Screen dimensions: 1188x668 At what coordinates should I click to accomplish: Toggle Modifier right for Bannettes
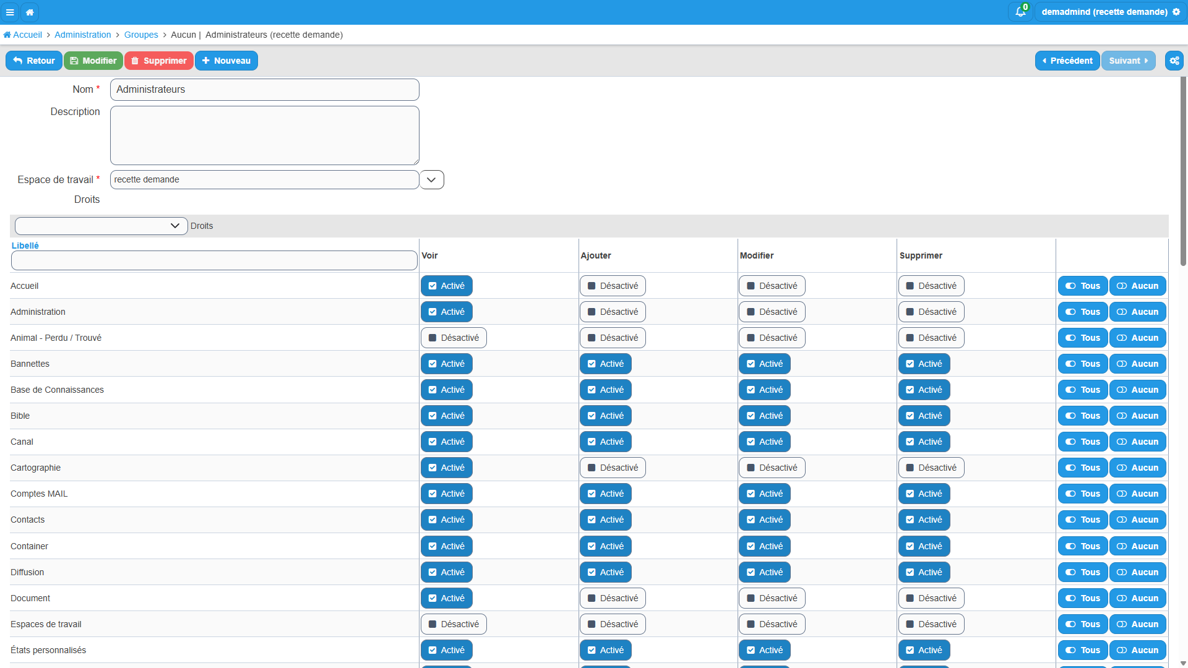point(765,364)
